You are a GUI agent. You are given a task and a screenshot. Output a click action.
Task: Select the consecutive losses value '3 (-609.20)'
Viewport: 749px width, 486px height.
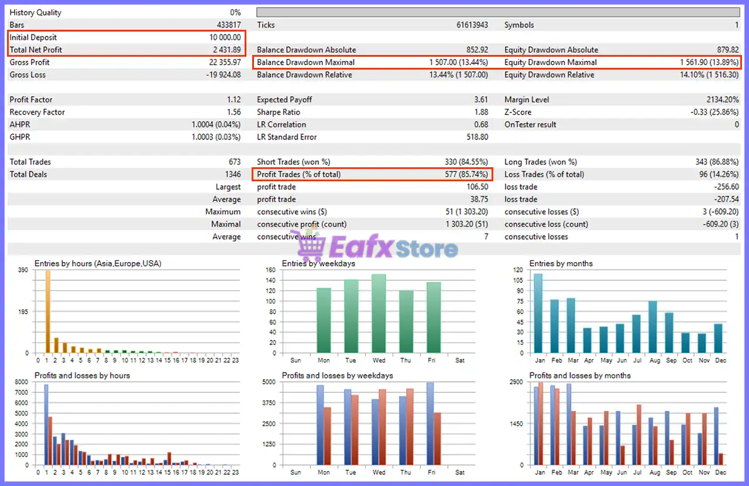719,212
